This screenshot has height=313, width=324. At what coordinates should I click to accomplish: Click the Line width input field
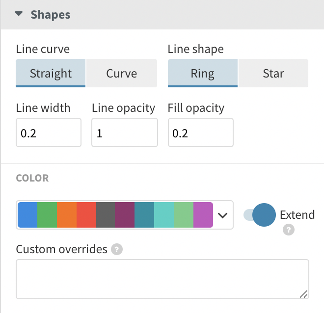click(x=49, y=132)
